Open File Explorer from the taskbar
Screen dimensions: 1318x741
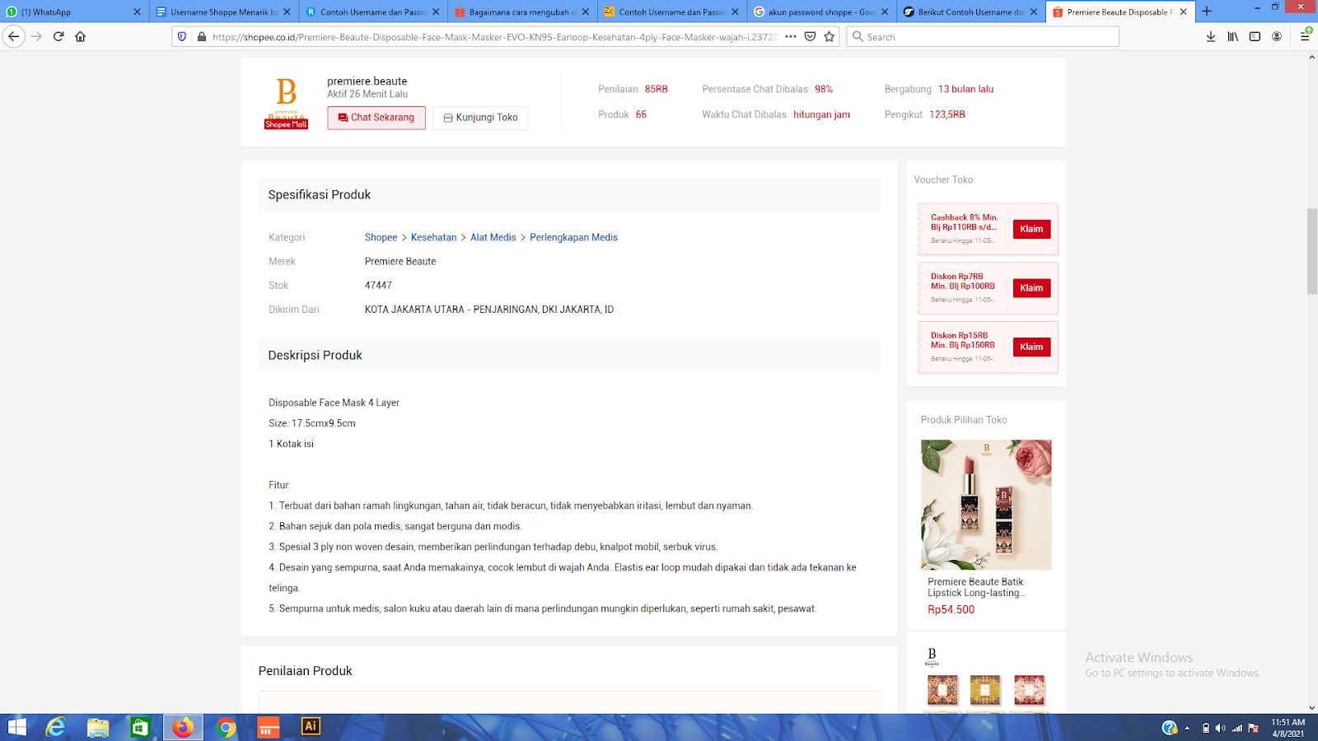pyautogui.click(x=98, y=727)
